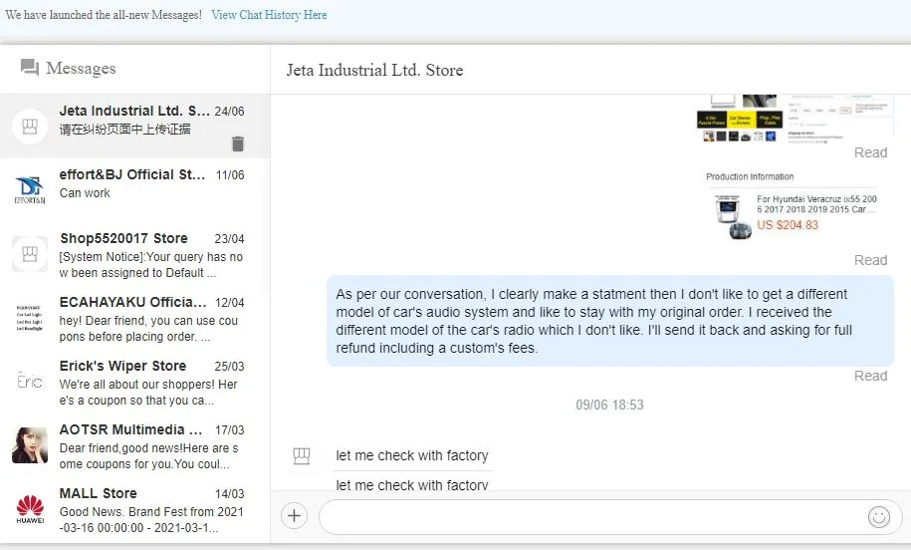This screenshot has width=911, height=550.
Task: Click the US $204.83 product price
Action: coord(788,225)
